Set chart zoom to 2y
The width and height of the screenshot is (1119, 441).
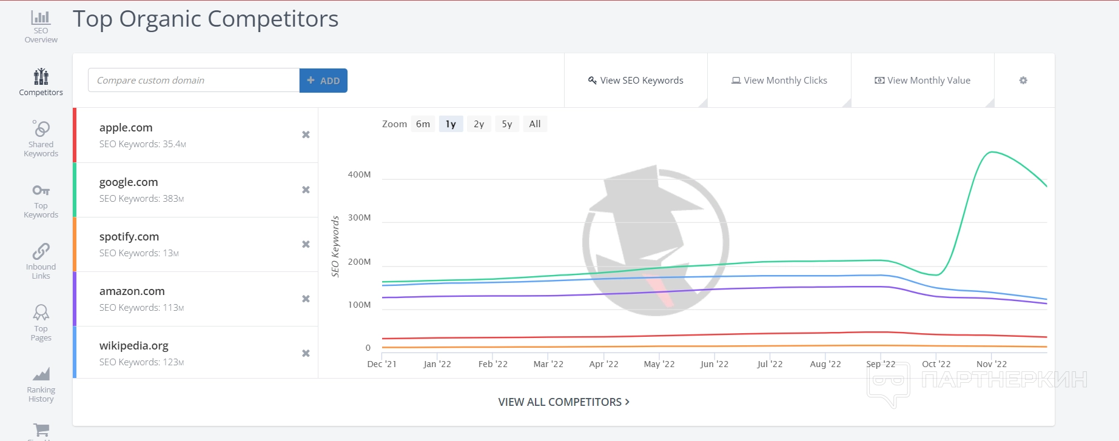pyautogui.click(x=479, y=124)
